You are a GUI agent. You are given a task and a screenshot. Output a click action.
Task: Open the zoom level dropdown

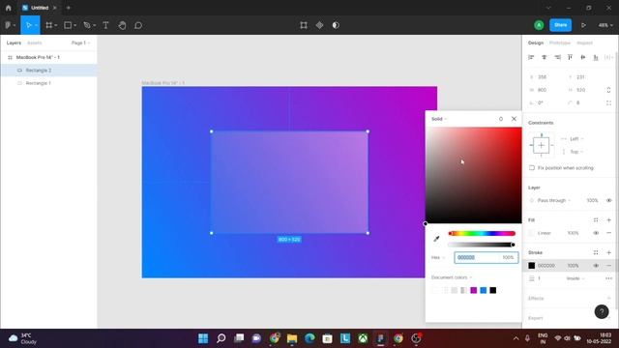point(605,25)
